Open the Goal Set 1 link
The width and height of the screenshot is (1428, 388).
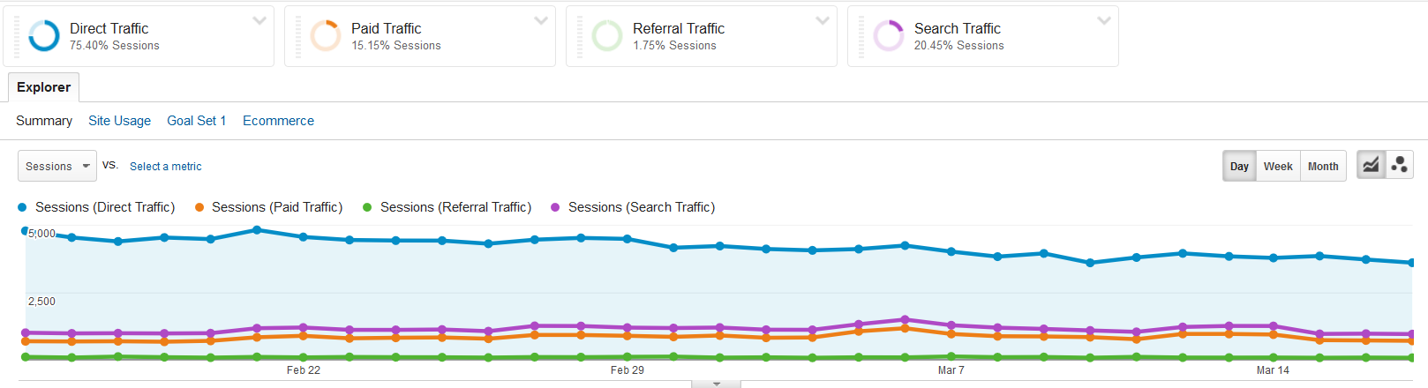point(196,121)
